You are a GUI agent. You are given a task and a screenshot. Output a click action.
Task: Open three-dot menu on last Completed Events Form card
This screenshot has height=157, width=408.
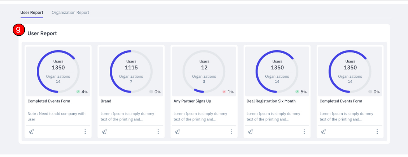point(377,132)
